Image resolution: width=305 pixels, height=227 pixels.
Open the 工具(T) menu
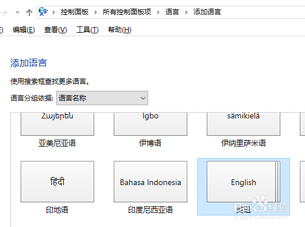(x=87, y=30)
